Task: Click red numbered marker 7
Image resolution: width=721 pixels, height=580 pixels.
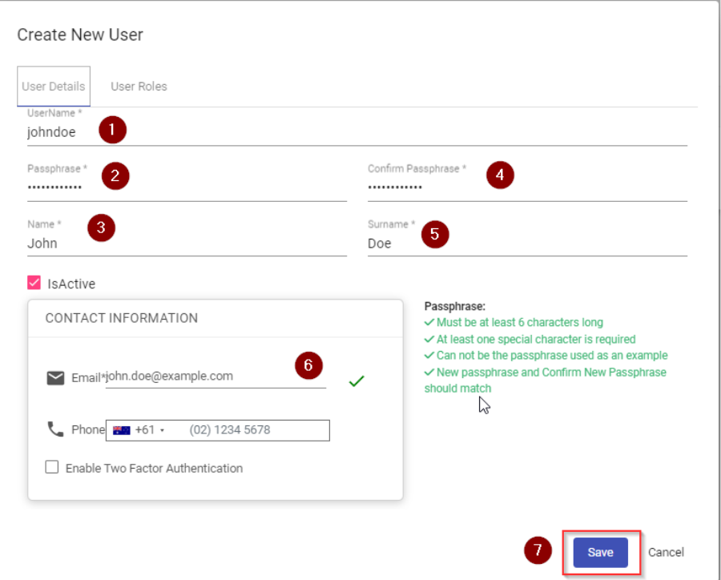Action: (x=538, y=550)
